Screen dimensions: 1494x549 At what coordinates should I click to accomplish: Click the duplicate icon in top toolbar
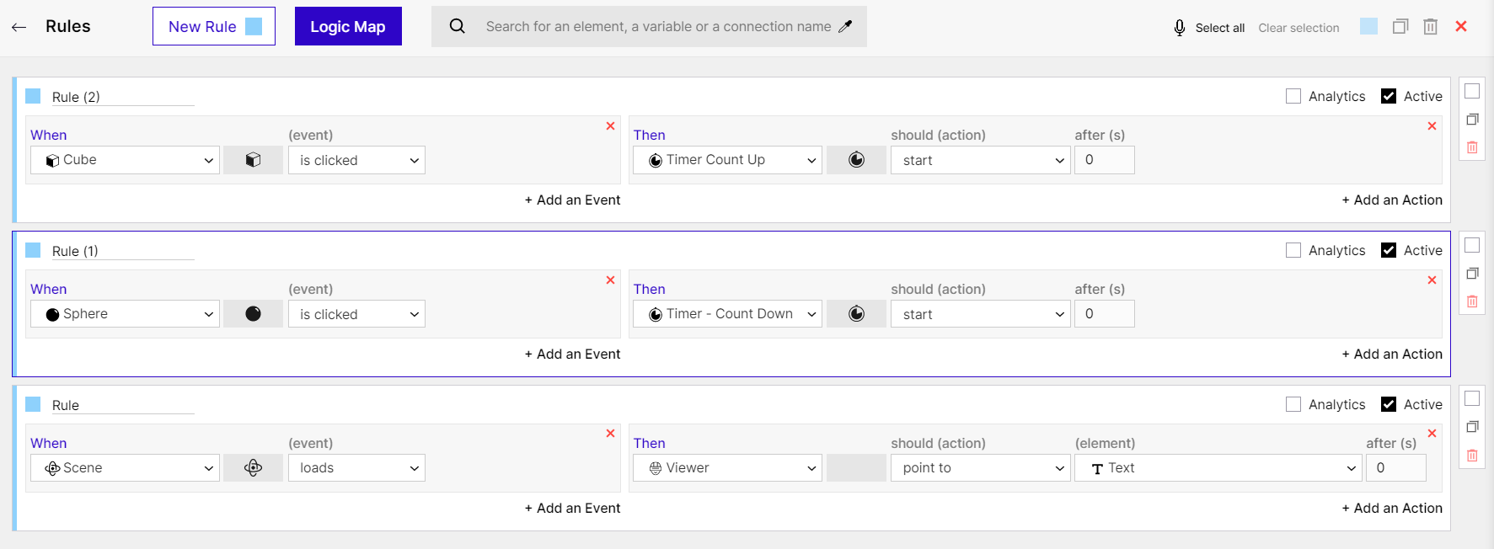coord(1400,27)
